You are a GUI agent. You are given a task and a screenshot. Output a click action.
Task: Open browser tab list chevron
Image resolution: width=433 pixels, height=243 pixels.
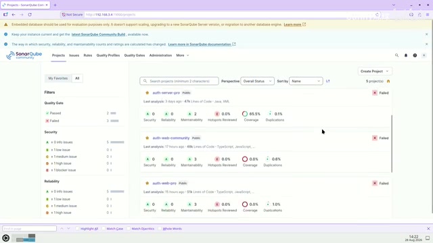[x=394, y=5]
